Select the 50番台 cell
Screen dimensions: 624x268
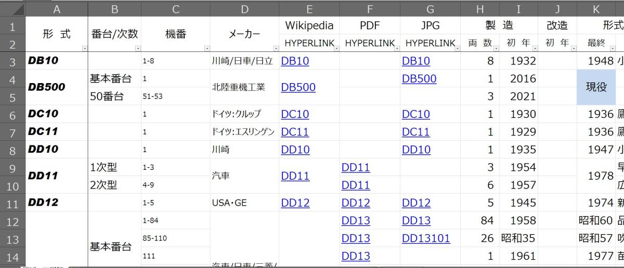click(114, 96)
